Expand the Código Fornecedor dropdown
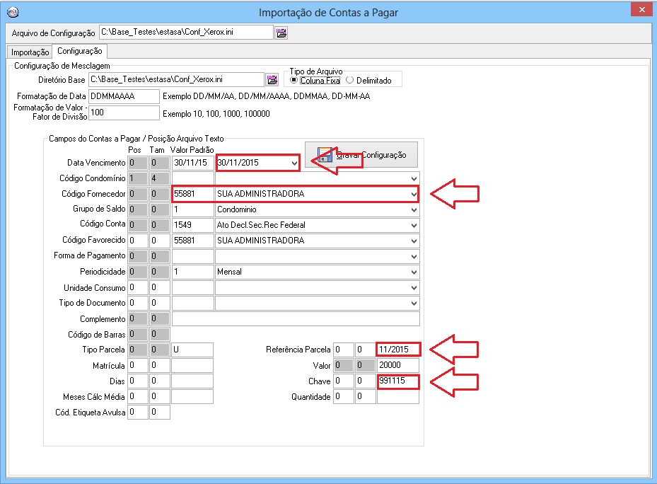 point(413,194)
